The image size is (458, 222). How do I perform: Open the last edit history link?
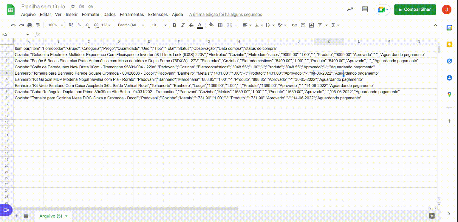point(226,14)
